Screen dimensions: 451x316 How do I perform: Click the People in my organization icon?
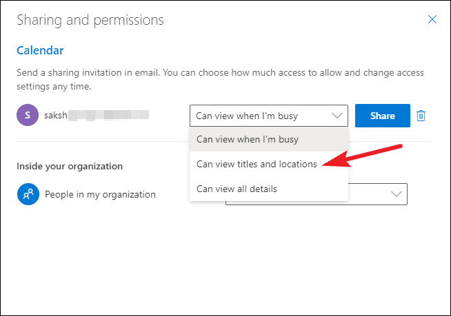28,194
